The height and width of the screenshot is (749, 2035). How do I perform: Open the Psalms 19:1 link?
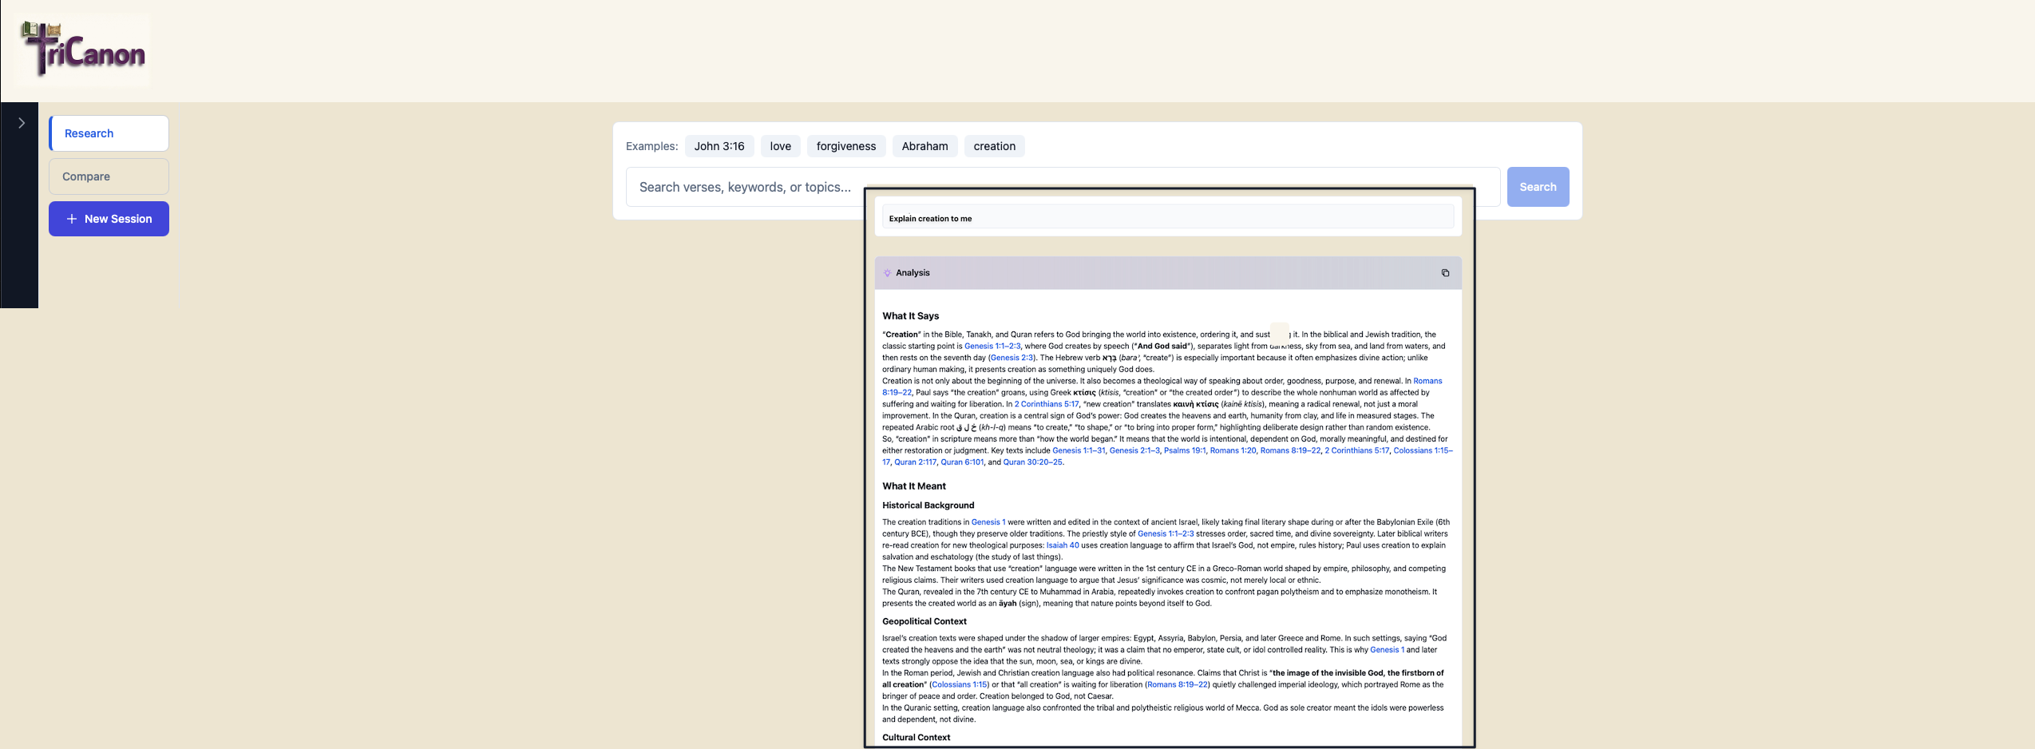tap(1184, 451)
